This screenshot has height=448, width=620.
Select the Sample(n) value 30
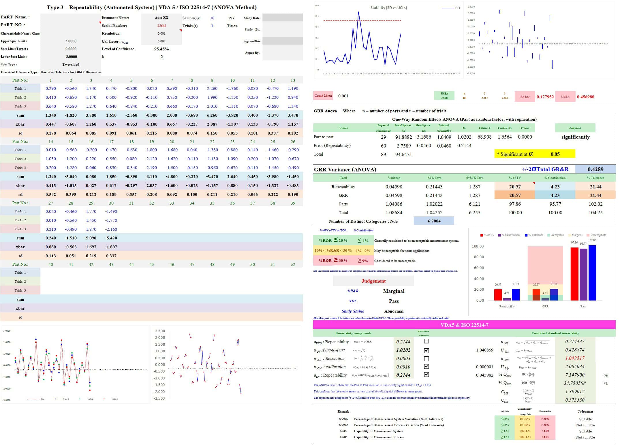pos(212,18)
